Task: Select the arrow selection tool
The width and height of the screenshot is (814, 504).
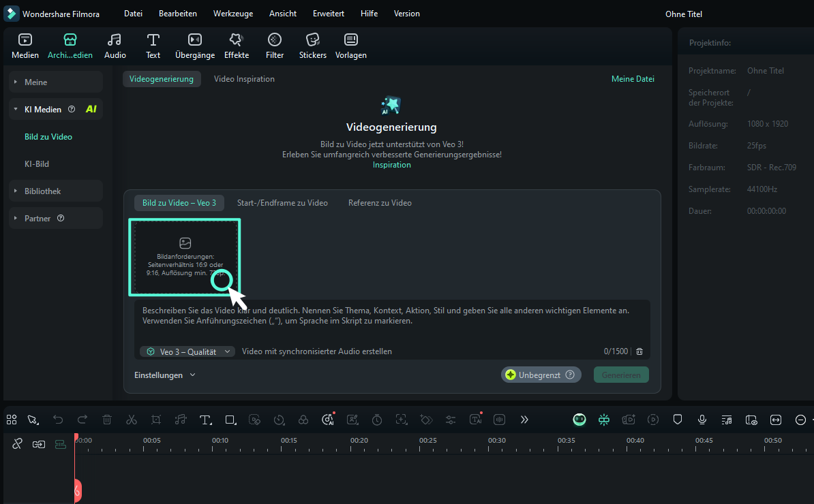Action: [x=33, y=420]
